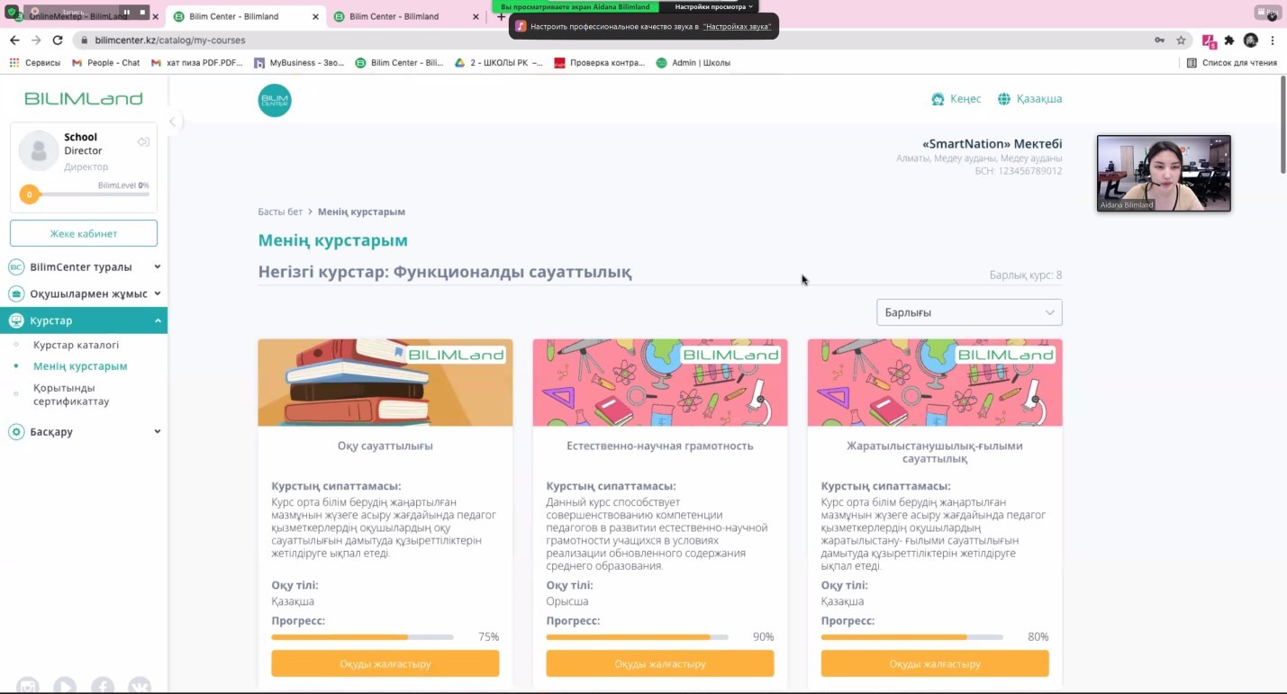Open the Барлығы filter dropdown
Screen dimensions: 1287x694
coord(969,312)
